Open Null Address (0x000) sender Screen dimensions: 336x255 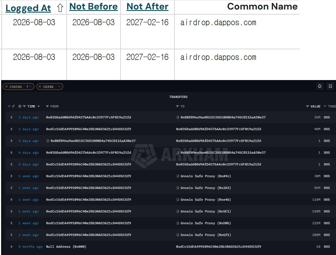pos(66,246)
